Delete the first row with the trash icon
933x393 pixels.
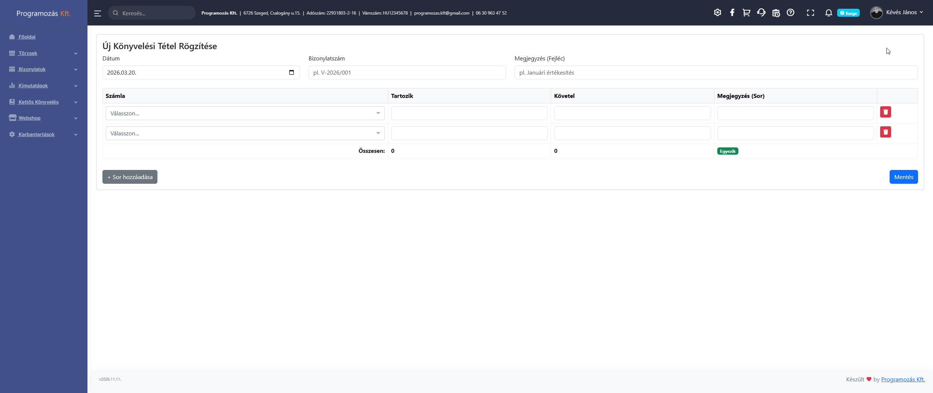tap(885, 112)
